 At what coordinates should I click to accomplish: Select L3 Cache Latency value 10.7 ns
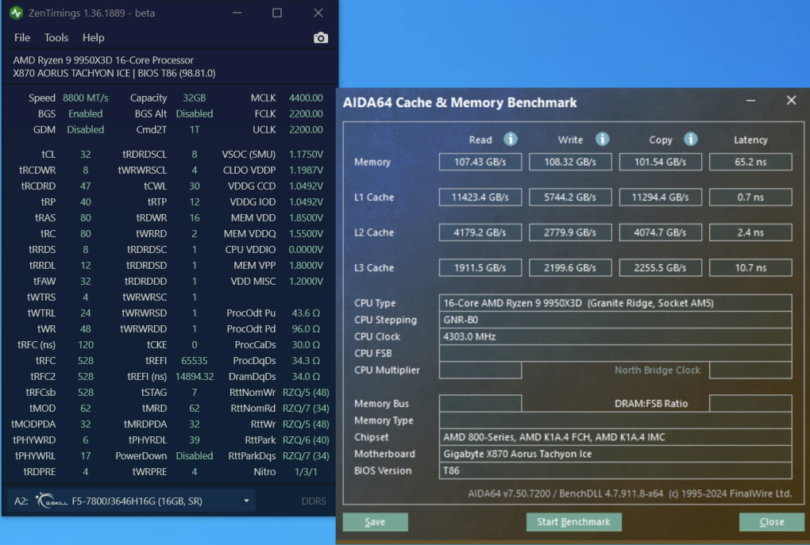(750, 267)
